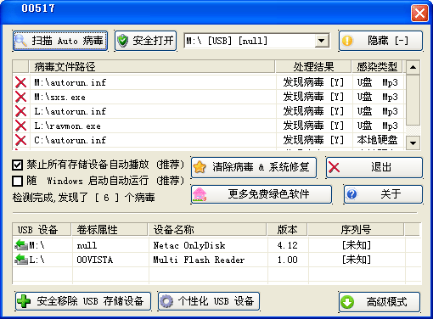Click version 1.00 cell

click(288, 260)
